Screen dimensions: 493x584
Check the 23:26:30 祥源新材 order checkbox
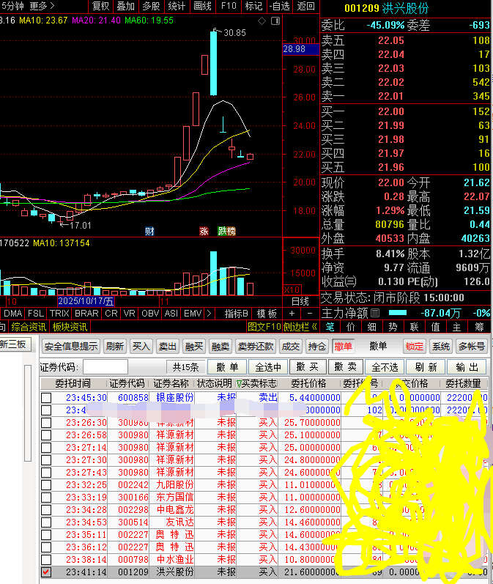point(46,423)
